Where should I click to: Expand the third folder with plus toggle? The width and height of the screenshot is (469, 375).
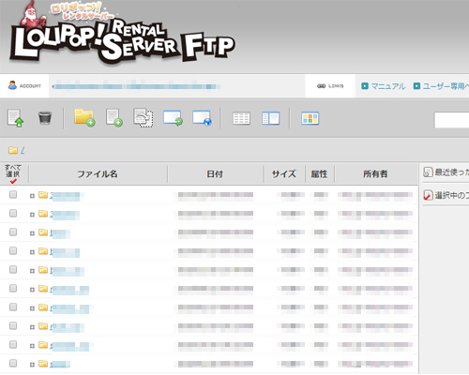[32, 233]
